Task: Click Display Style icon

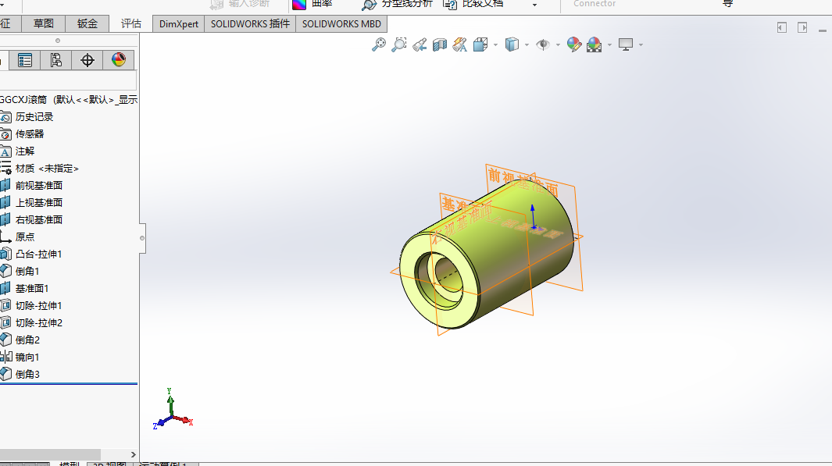Action: [512, 44]
